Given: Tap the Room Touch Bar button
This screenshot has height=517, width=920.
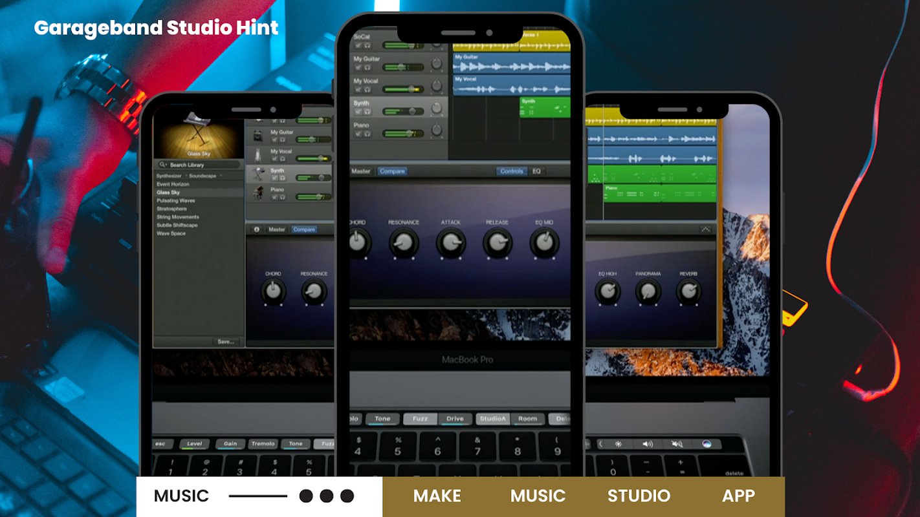Looking at the screenshot, I should tap(527, 419).
